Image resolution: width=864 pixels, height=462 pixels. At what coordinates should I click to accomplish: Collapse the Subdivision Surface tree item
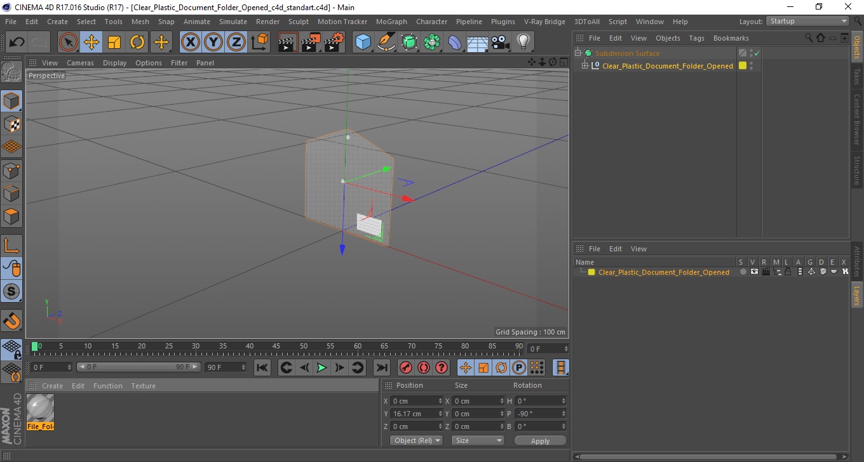pyautogui.click(x=578, y=53)
